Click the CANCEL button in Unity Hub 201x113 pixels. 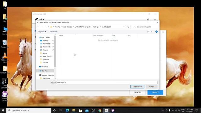(x=138, y=92)
